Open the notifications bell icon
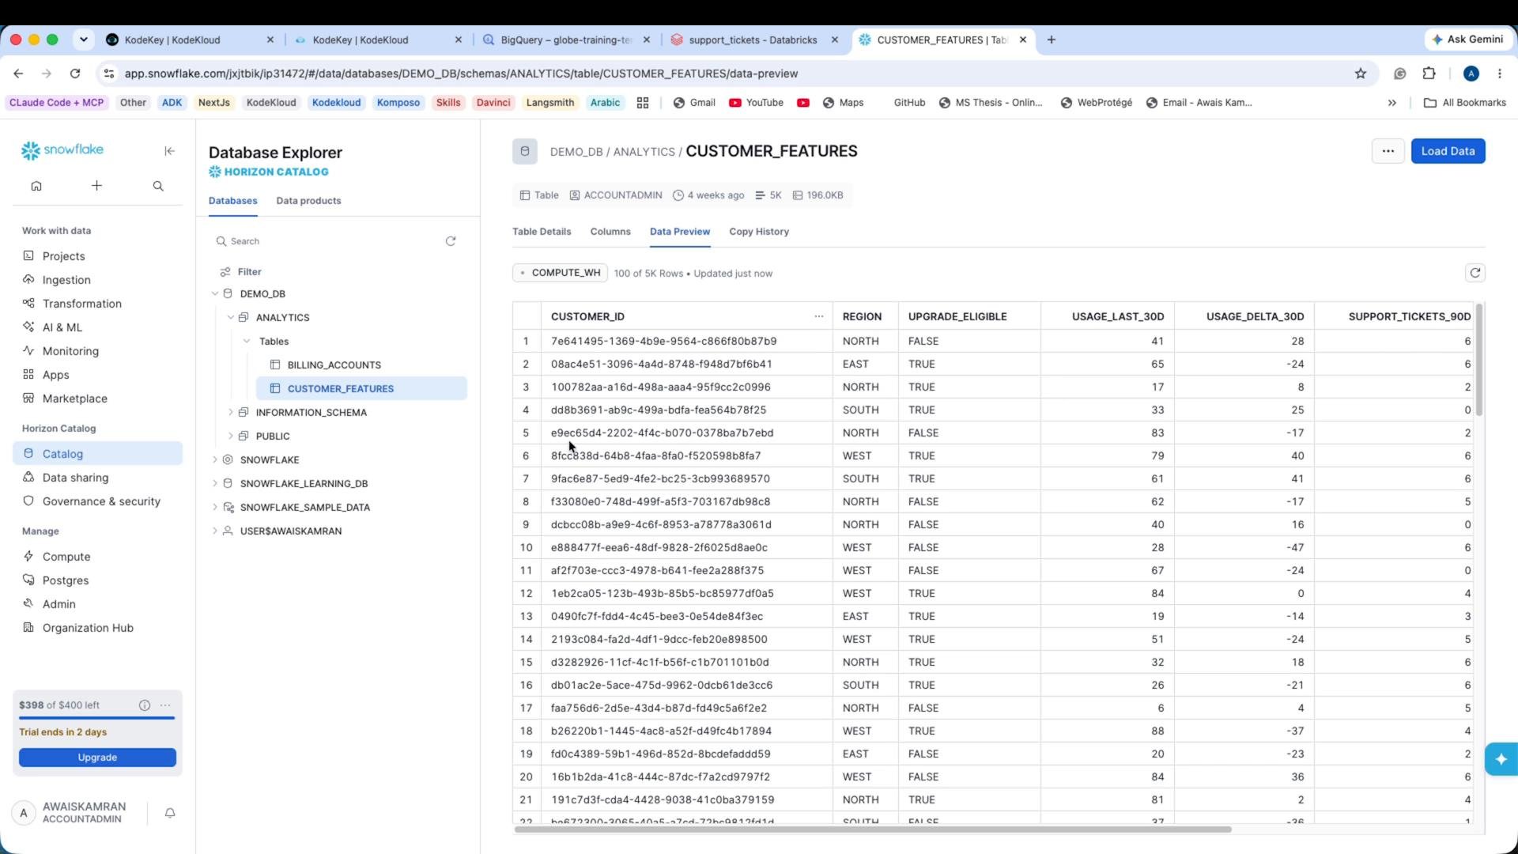This screenshot has height=854, width=1518. 170,813
